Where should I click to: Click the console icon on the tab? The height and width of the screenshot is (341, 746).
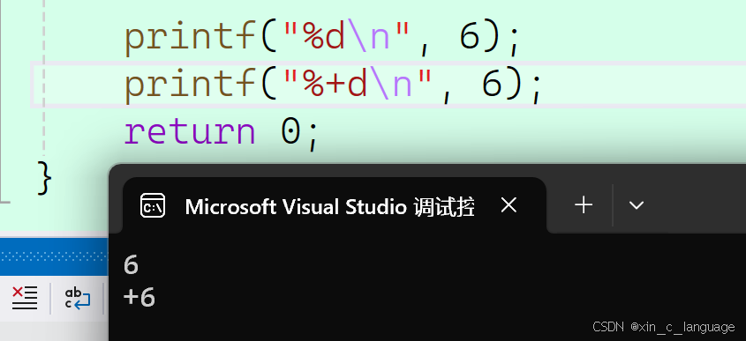[x=153, y=205]
